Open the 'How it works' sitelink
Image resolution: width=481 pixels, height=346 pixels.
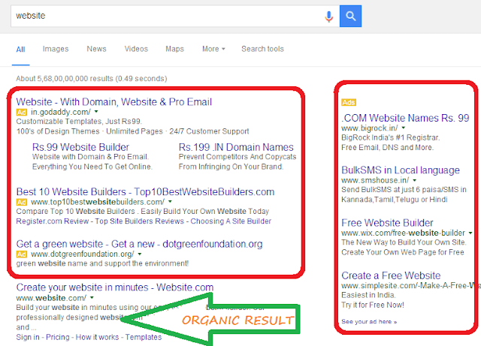pyautogui.click(x=97, y=337)
